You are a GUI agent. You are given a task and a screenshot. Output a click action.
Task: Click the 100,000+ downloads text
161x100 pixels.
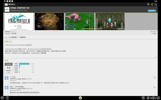click(x=11, y=33)
